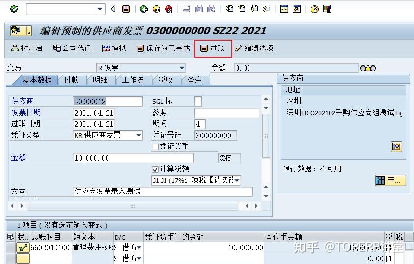Viewport: 414px width, 264px height.
Task: Open the D/C 借方 dropdown in first row
Action: point(138,247)
